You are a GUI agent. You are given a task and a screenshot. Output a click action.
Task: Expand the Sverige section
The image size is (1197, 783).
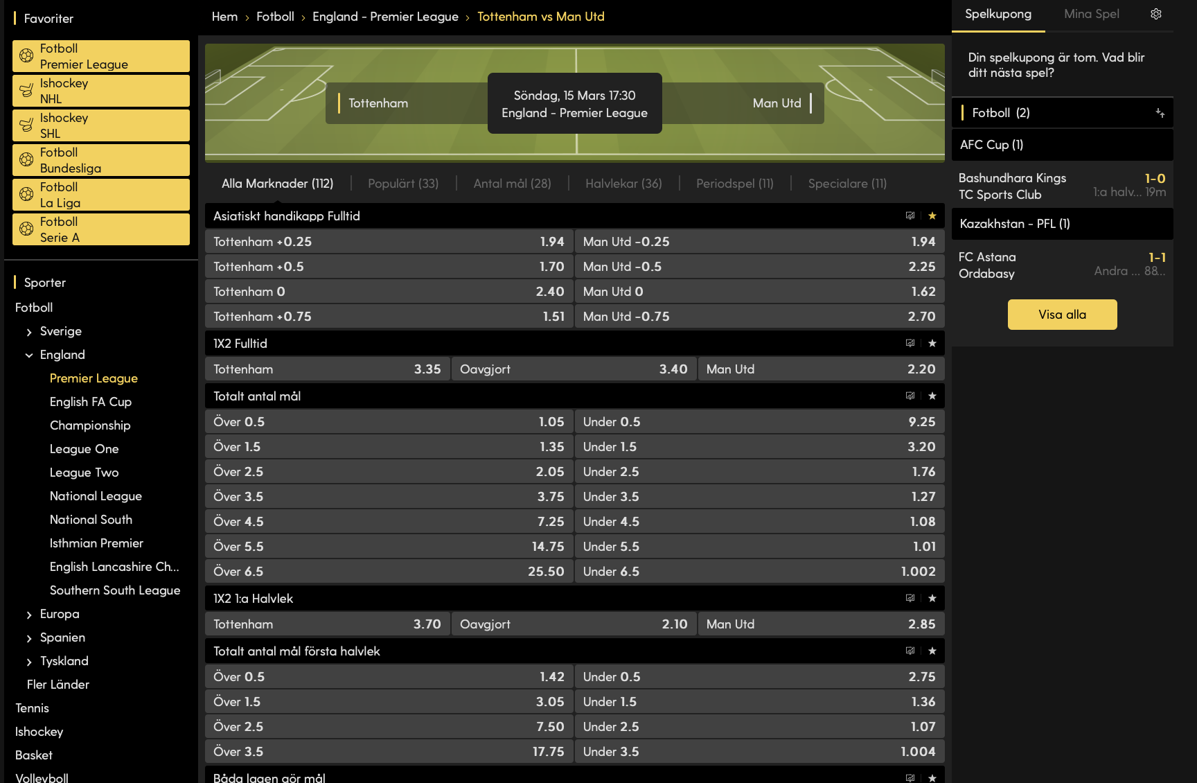tap(29, 331)
